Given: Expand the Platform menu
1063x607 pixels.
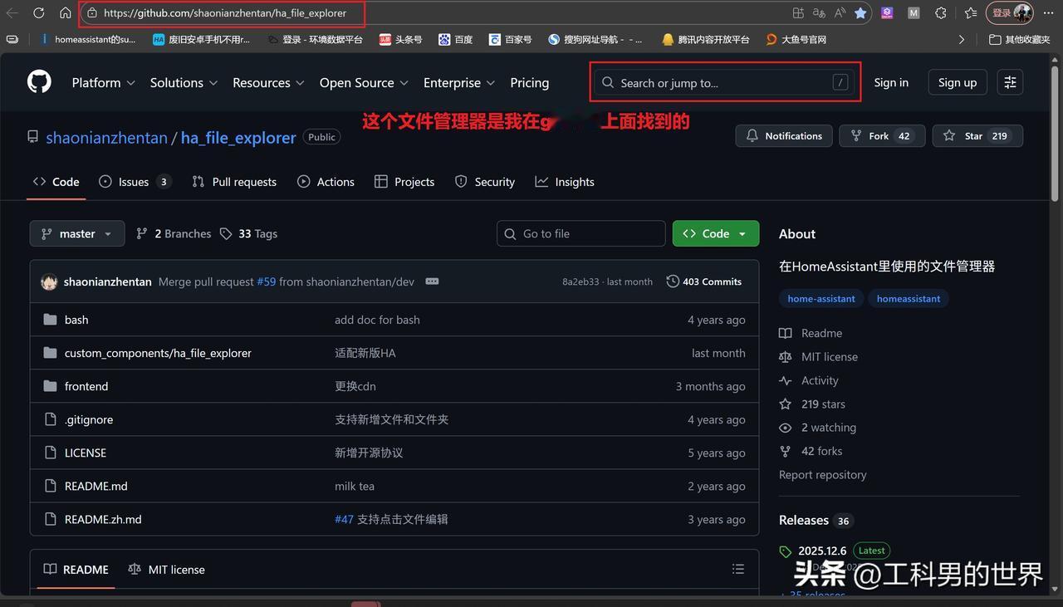Looking at the screenshot, I should 103,82.
